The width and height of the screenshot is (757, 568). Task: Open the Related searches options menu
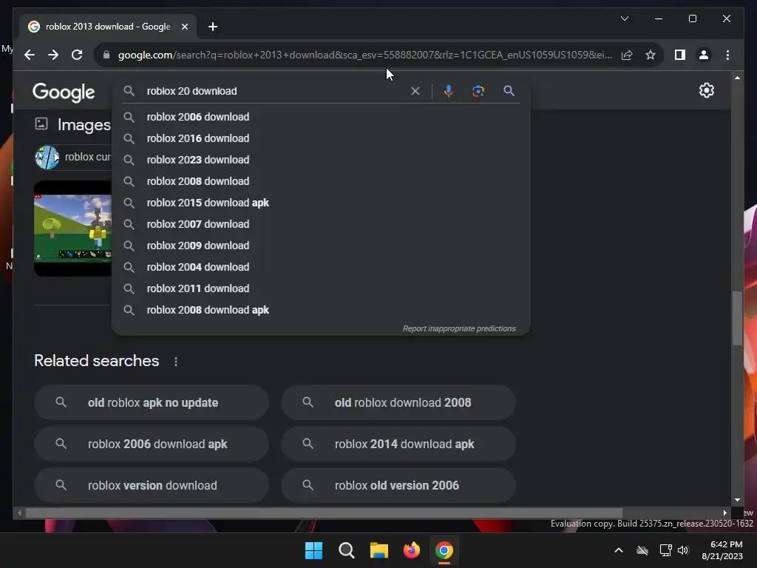click(x=176, y=361)
